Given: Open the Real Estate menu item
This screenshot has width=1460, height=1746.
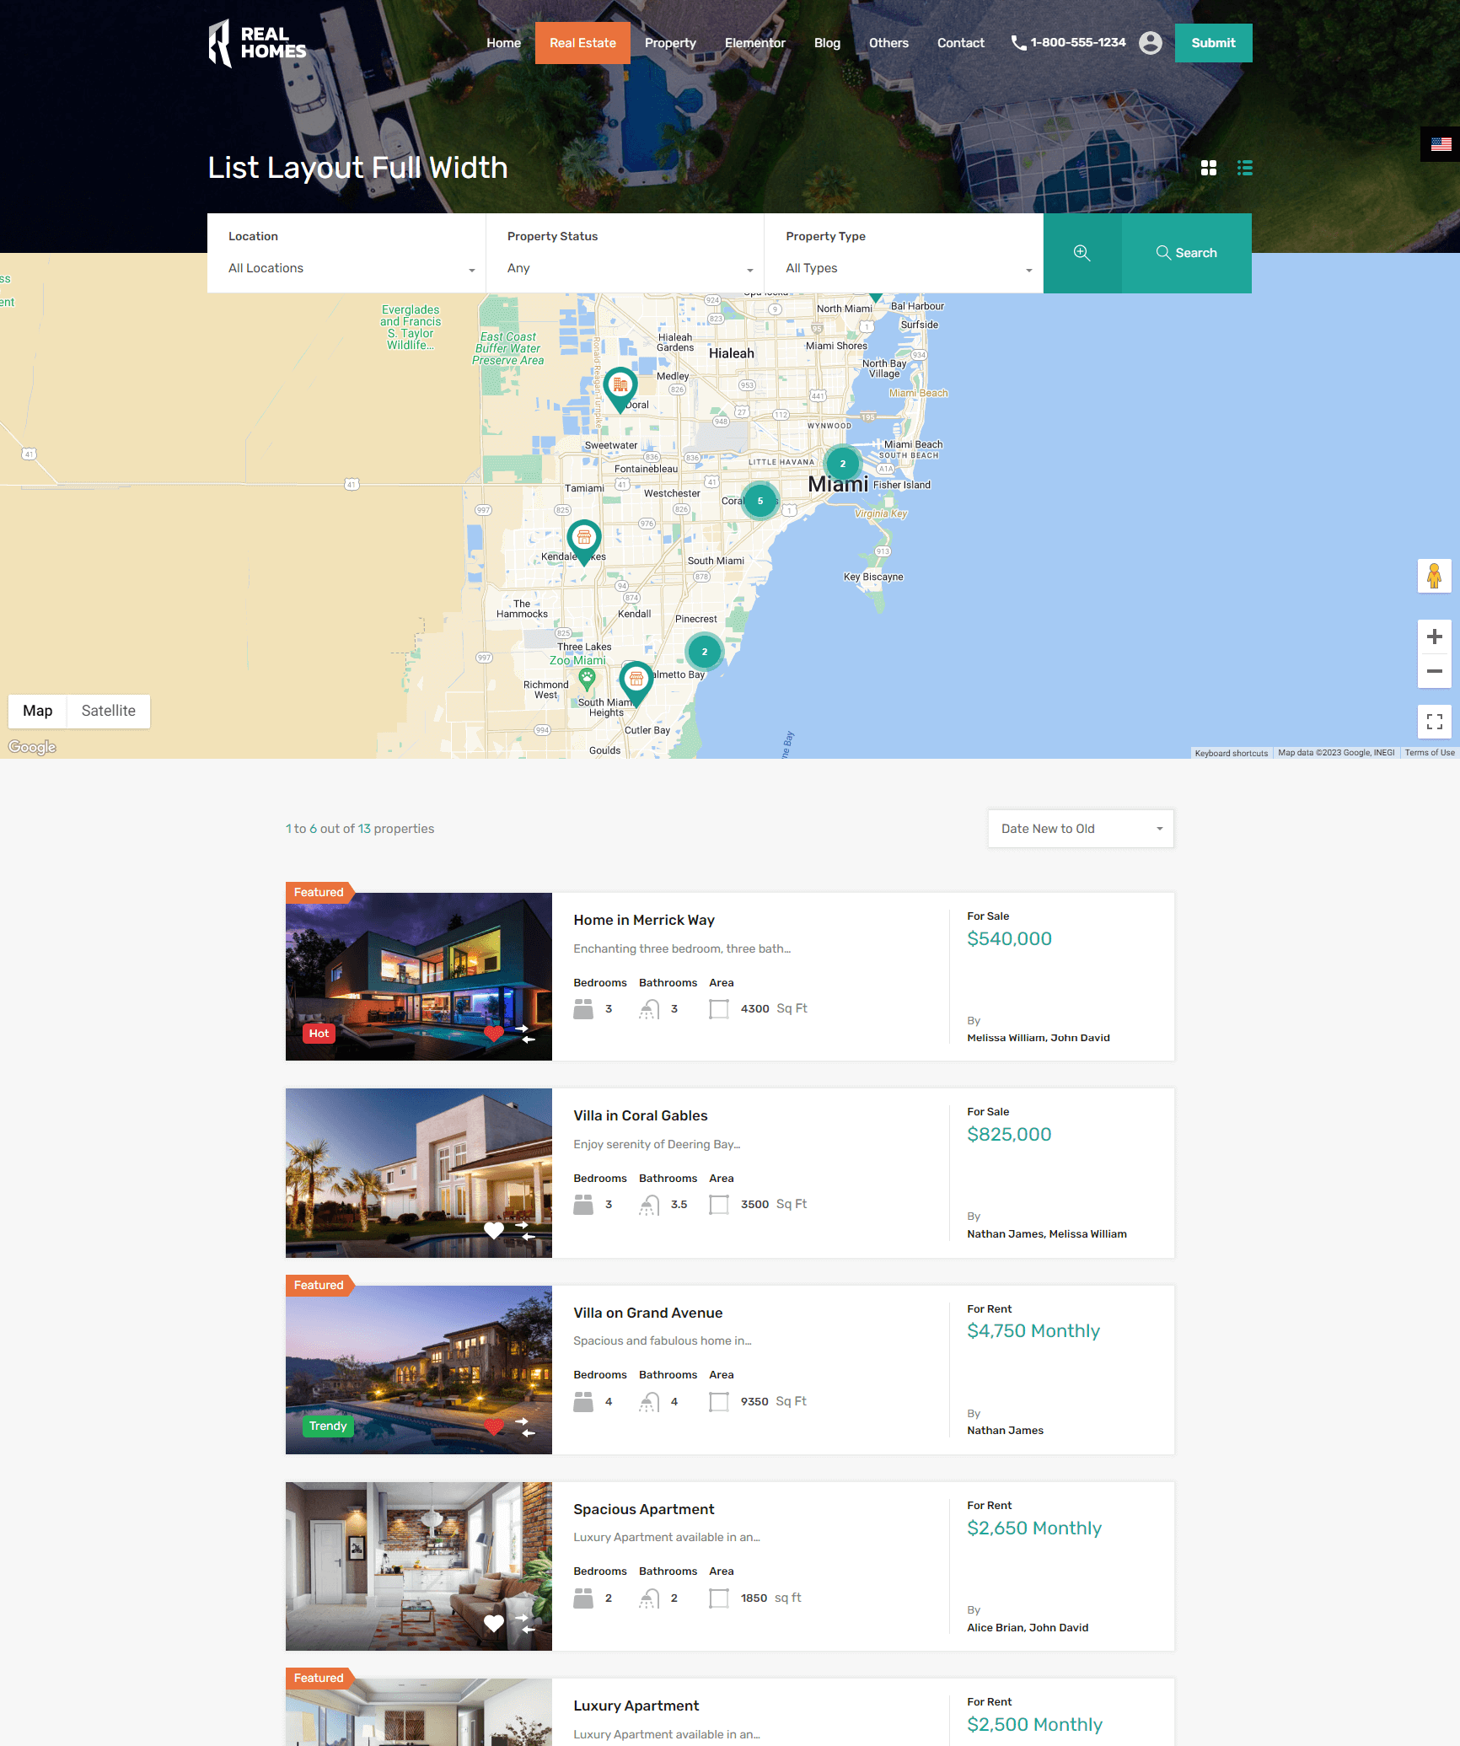Looking at the screenshot, I should click(582, 43).
